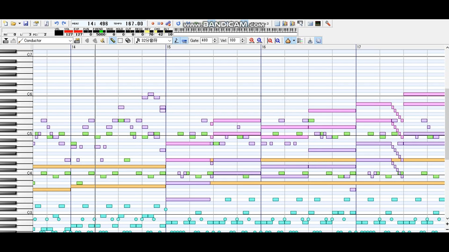Toggle the note length bar icon

(184, 41)
